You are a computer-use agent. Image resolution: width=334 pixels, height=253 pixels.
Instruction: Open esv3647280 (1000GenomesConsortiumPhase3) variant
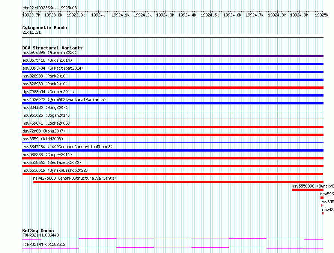[68, 147]
